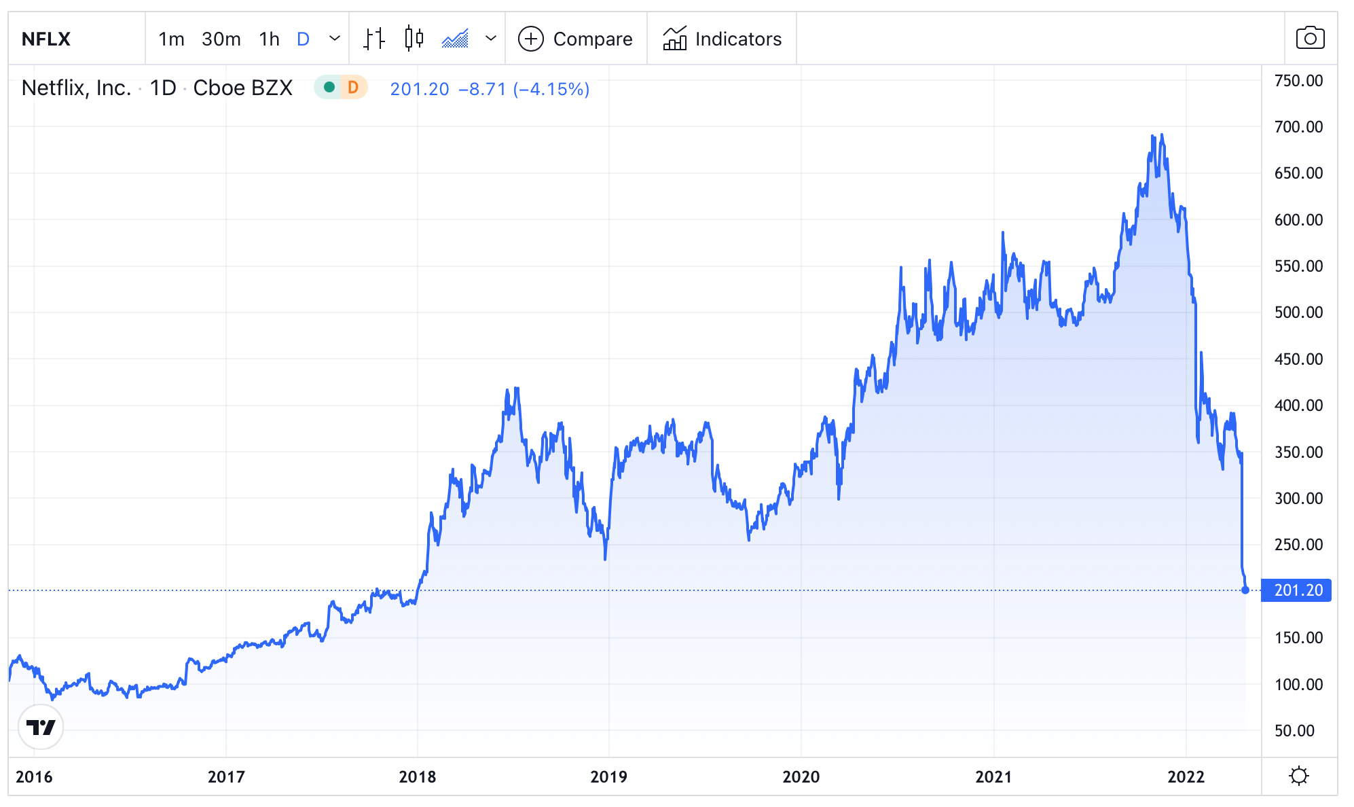Image resolution: width=1354 pixels, height=807 pixels.
Task: Select the area chart style icon
Action: (456, 39)
